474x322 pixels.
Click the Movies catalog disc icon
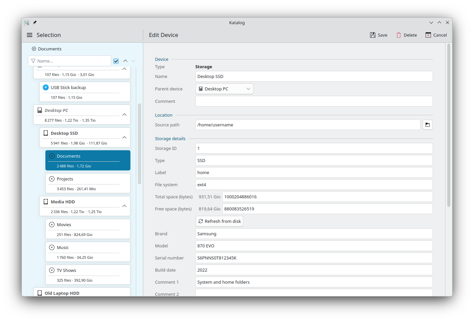[x=52, y=225]
